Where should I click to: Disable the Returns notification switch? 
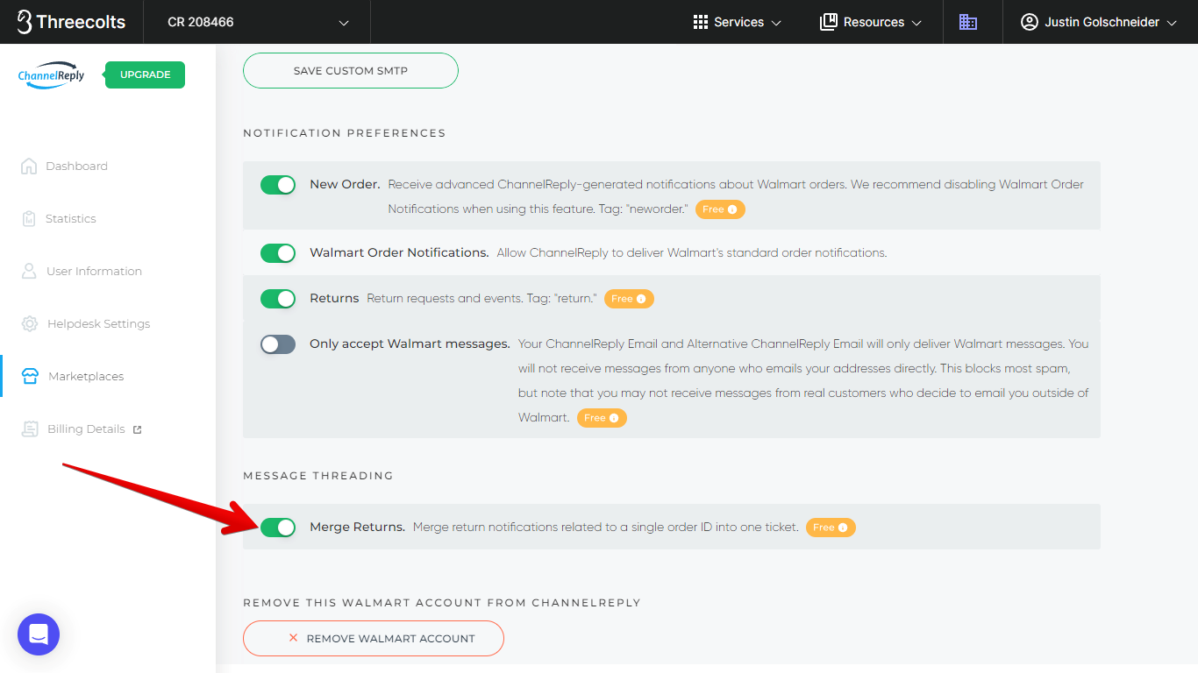pos(278,299)
